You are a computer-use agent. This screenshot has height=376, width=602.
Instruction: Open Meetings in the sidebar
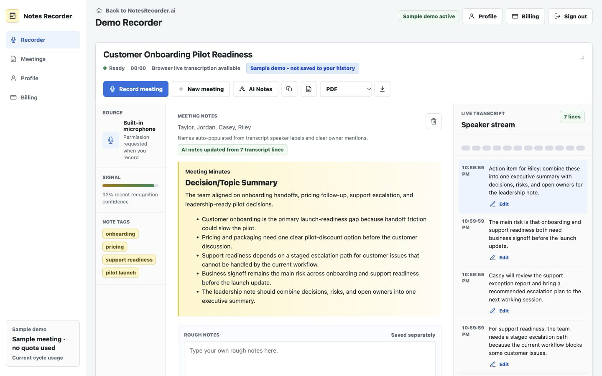[x=43, y=59]
